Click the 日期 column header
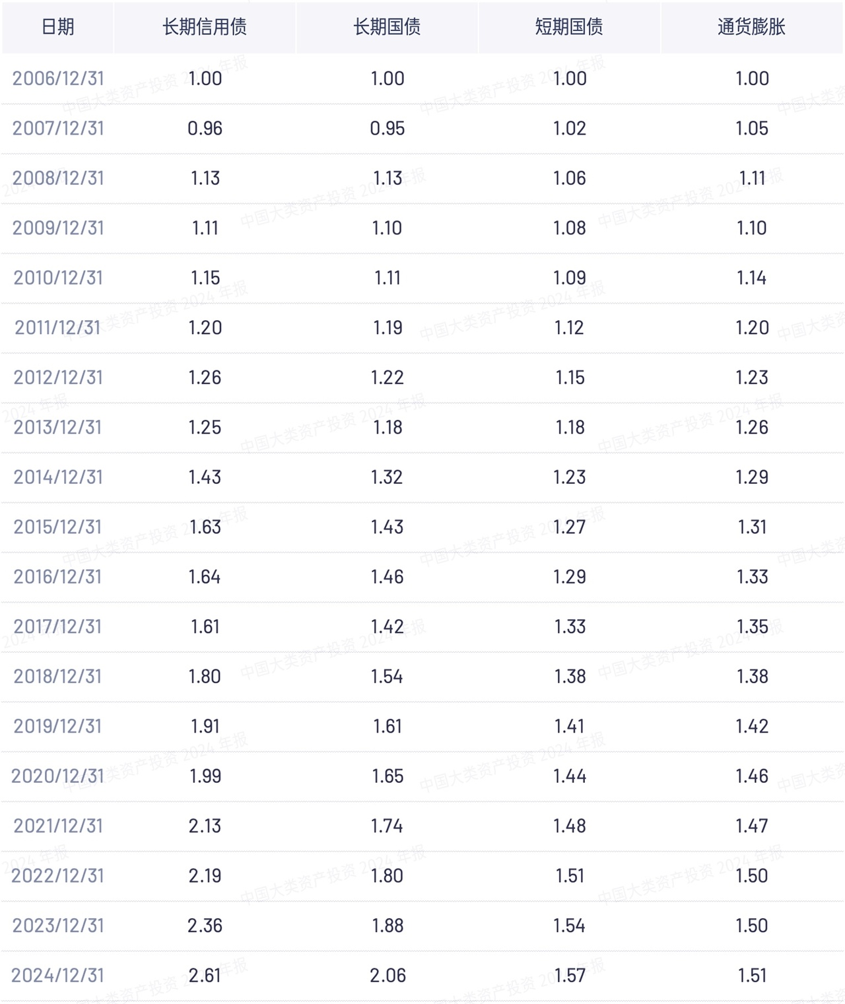Image resolution: width=845 pixels, height=1004 pixels. [x=57, y=27]
